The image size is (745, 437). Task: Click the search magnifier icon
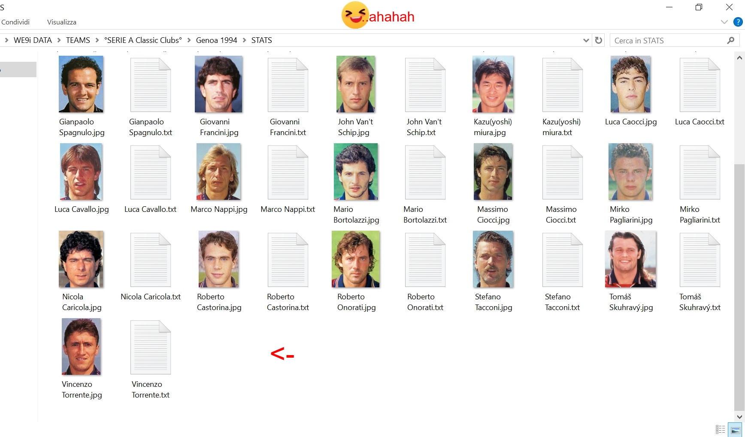[731, 40]
